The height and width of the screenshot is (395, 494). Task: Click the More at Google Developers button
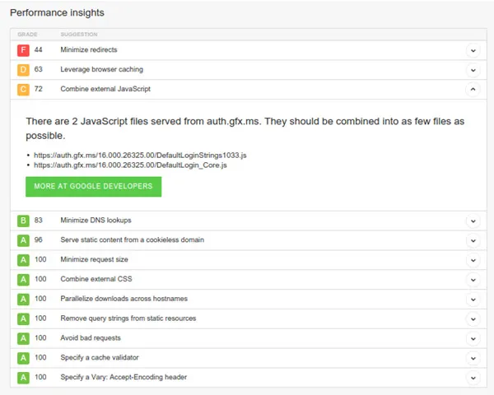[x=93, y=187]
